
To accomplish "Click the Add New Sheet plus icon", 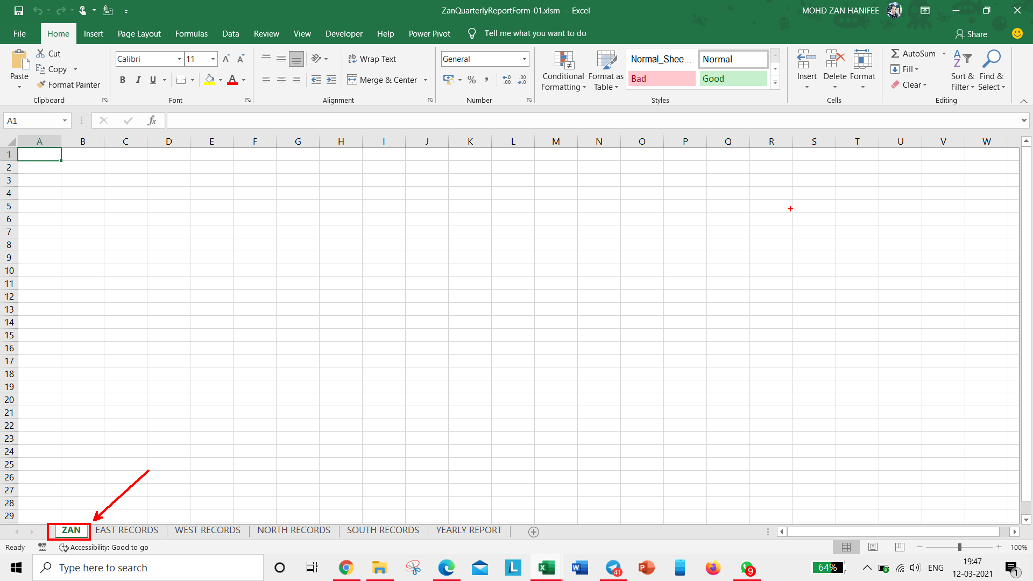I will [x=533, y=532].
